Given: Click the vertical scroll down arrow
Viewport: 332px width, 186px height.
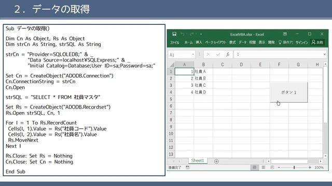Looking at the screenshot, I should tap(325, 156).
